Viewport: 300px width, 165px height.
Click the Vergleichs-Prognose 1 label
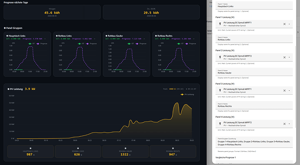tap(226, 158)
